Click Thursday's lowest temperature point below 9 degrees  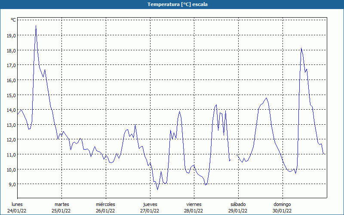pos(157,190)
